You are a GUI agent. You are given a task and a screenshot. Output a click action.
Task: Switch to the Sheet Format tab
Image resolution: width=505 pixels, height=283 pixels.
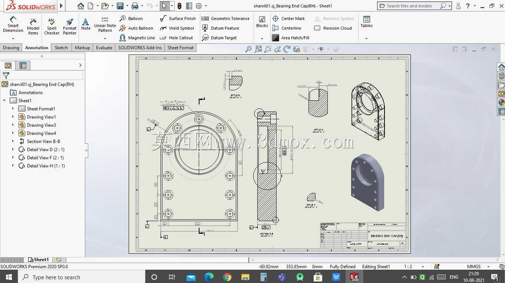pyautogui.click(x=181, y=48)
